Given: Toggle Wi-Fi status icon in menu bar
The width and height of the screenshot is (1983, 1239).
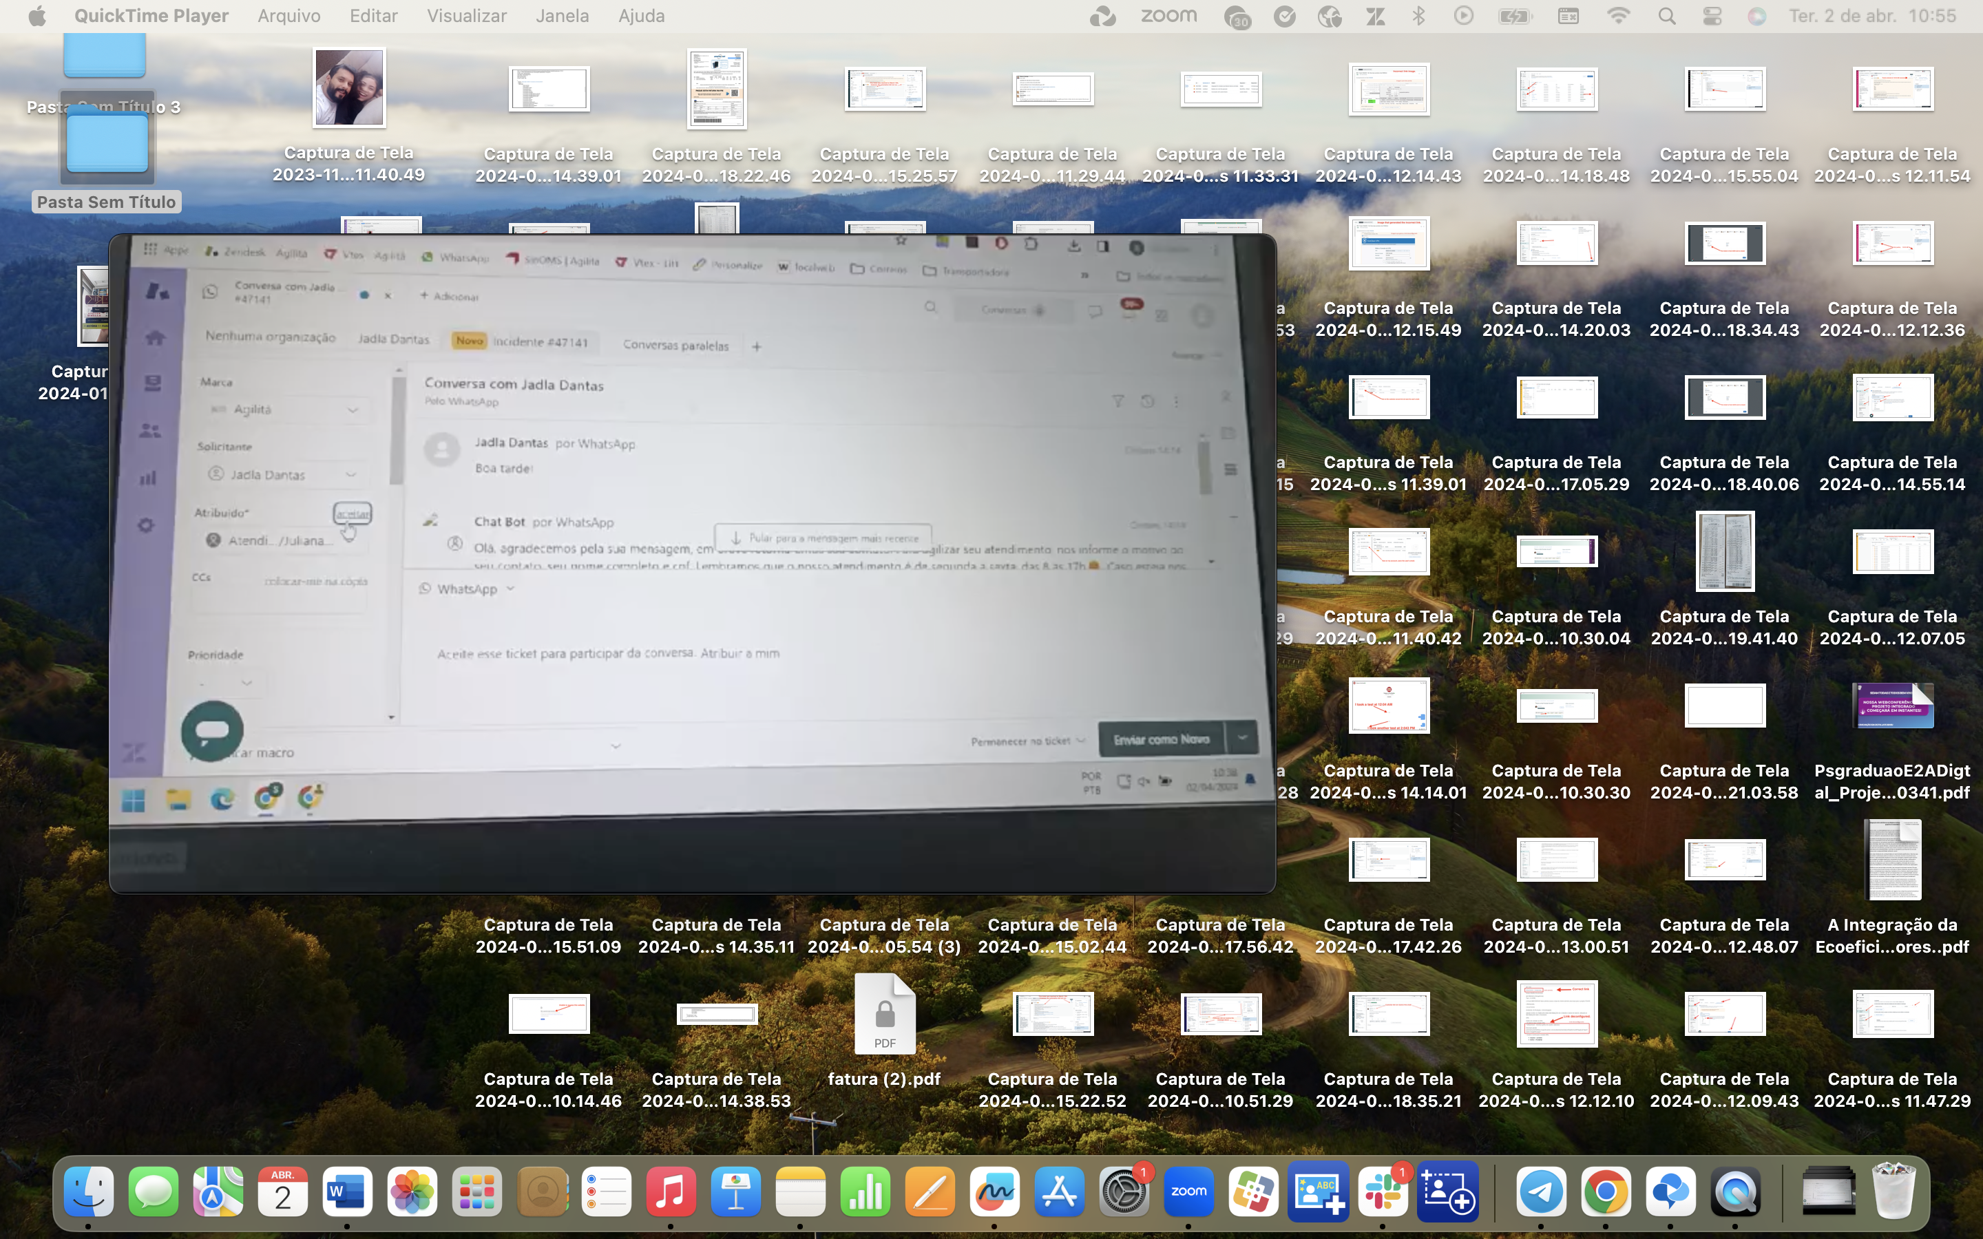Looking at the screenshot, I should tap(1617, 16).
